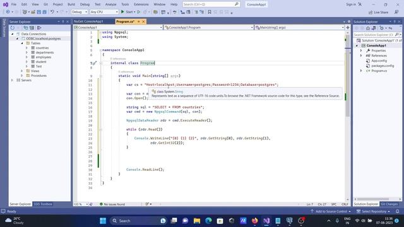Expand Program.cs node in Solution Explorer

pyautogui.click(x=361, y=71)
